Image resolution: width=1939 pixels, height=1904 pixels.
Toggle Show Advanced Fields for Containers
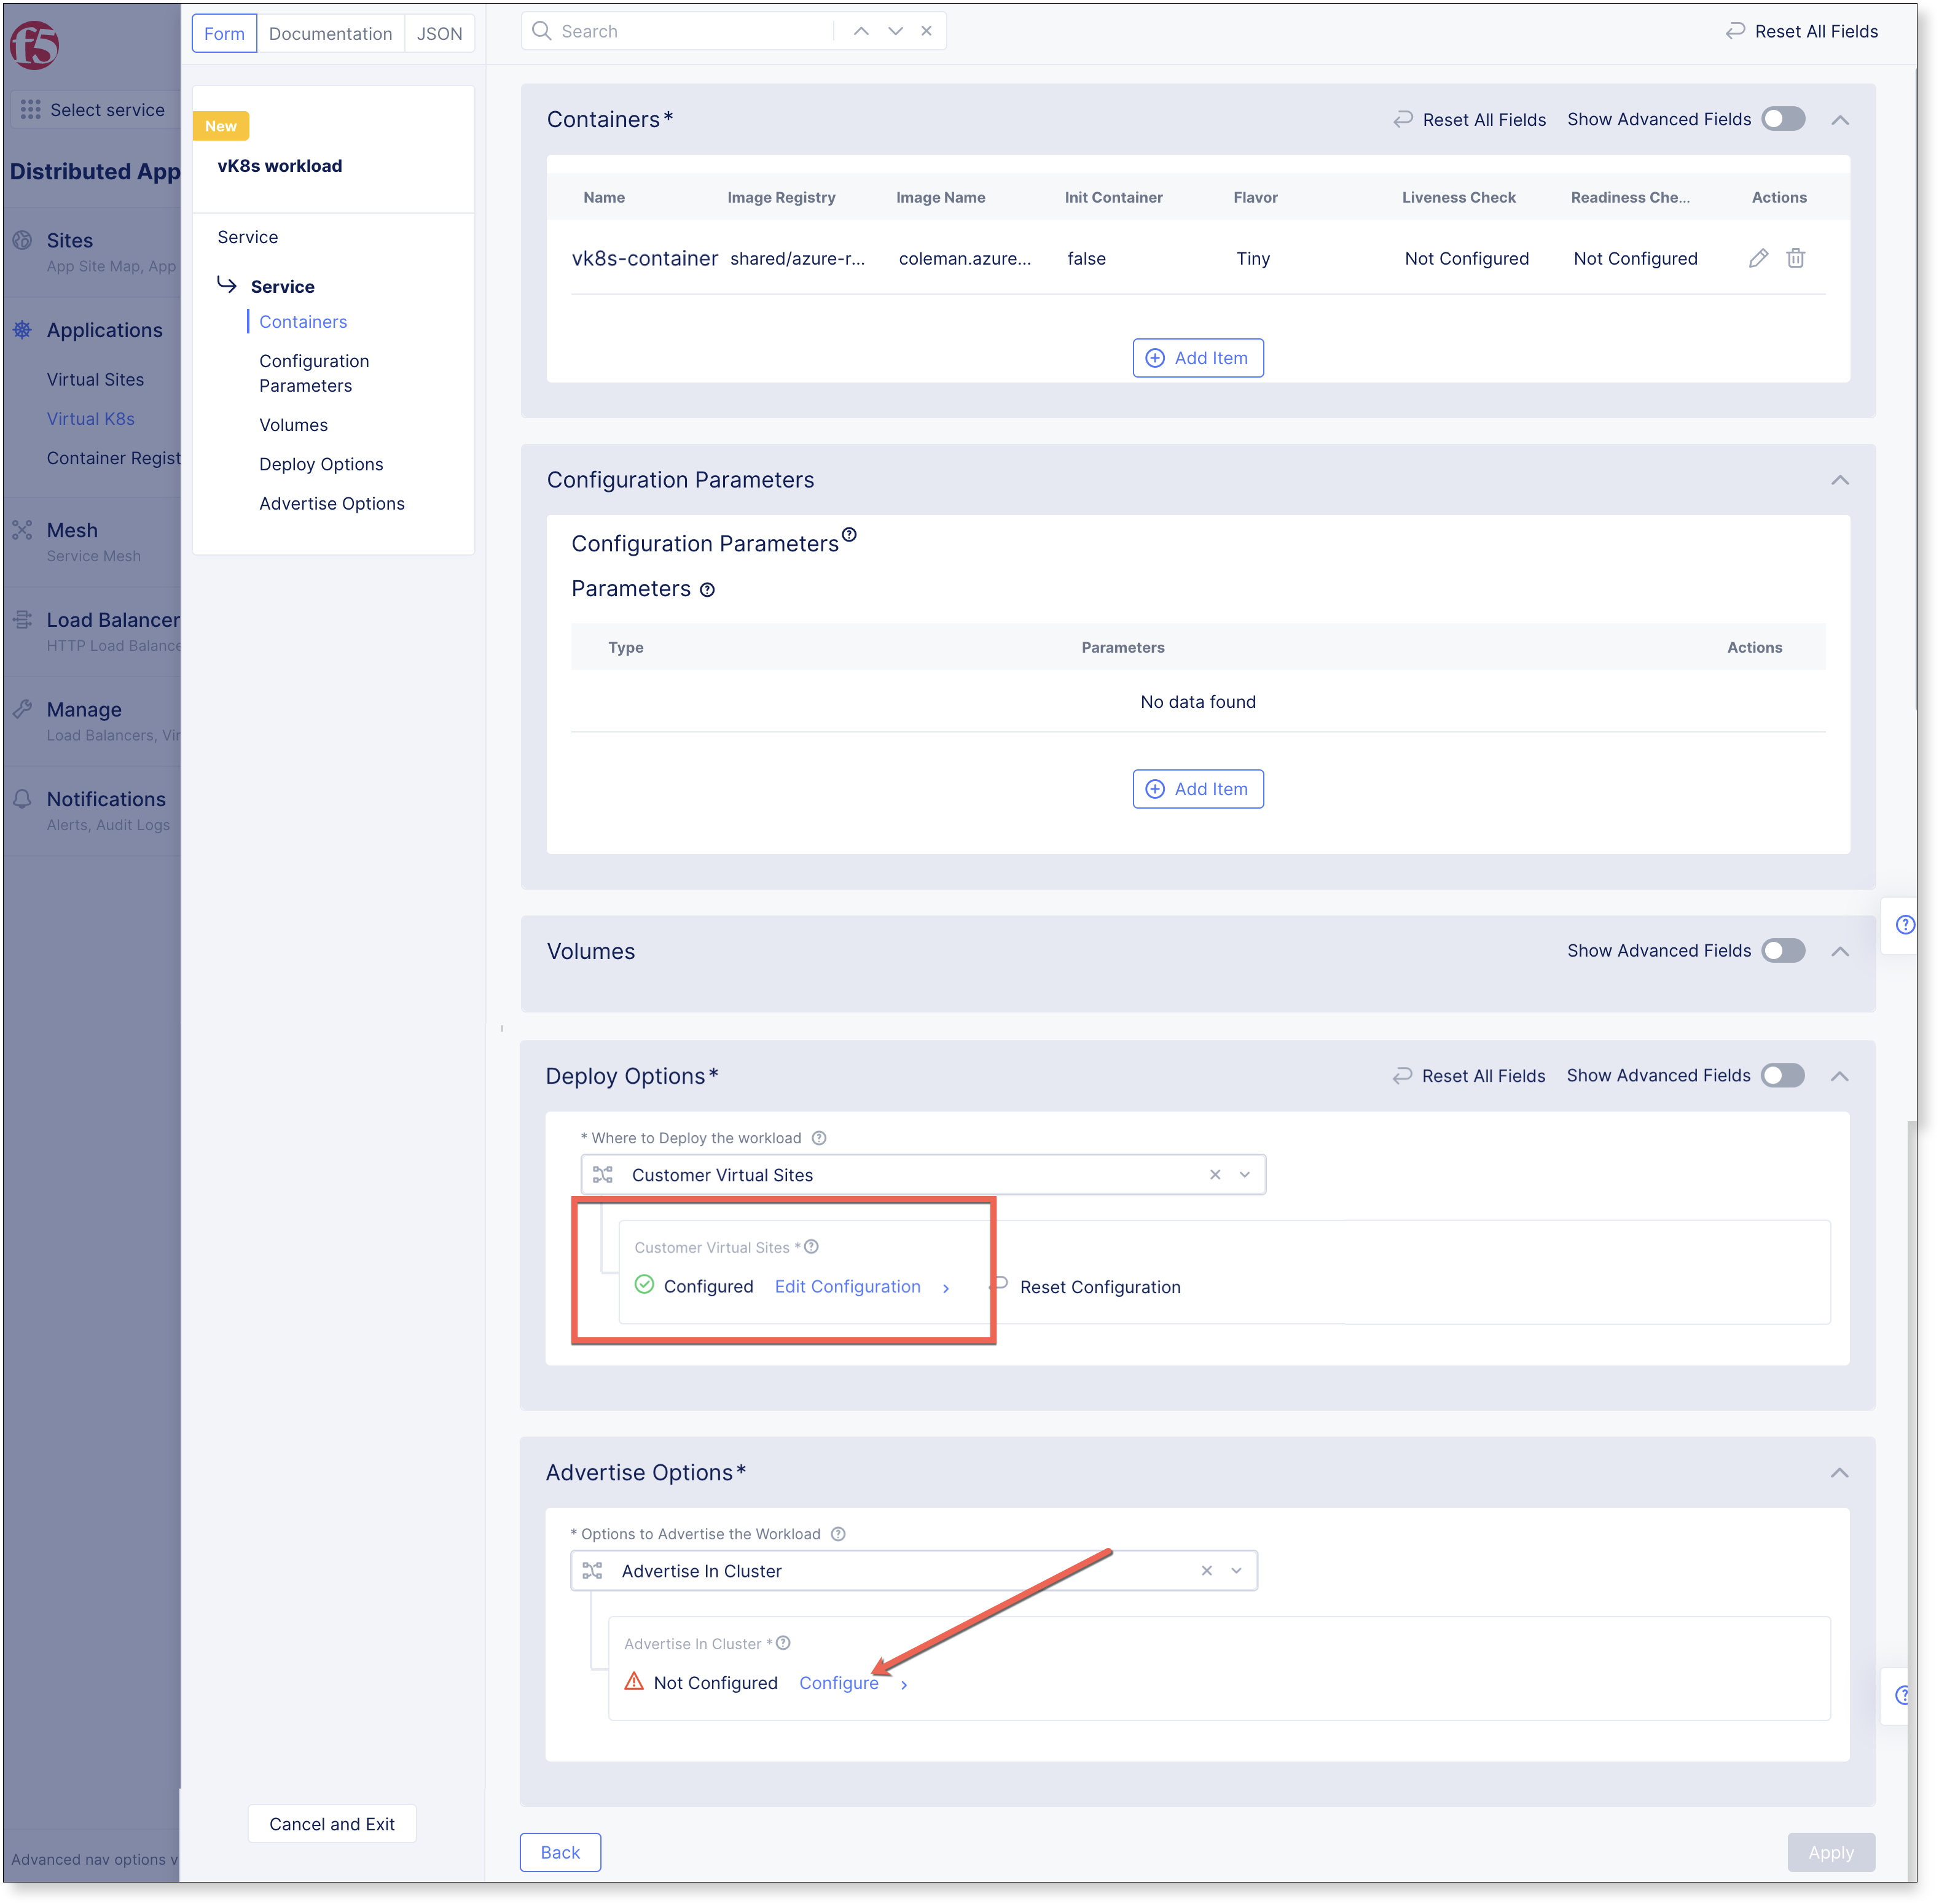pyautogui.click(x=1783, y=119)
